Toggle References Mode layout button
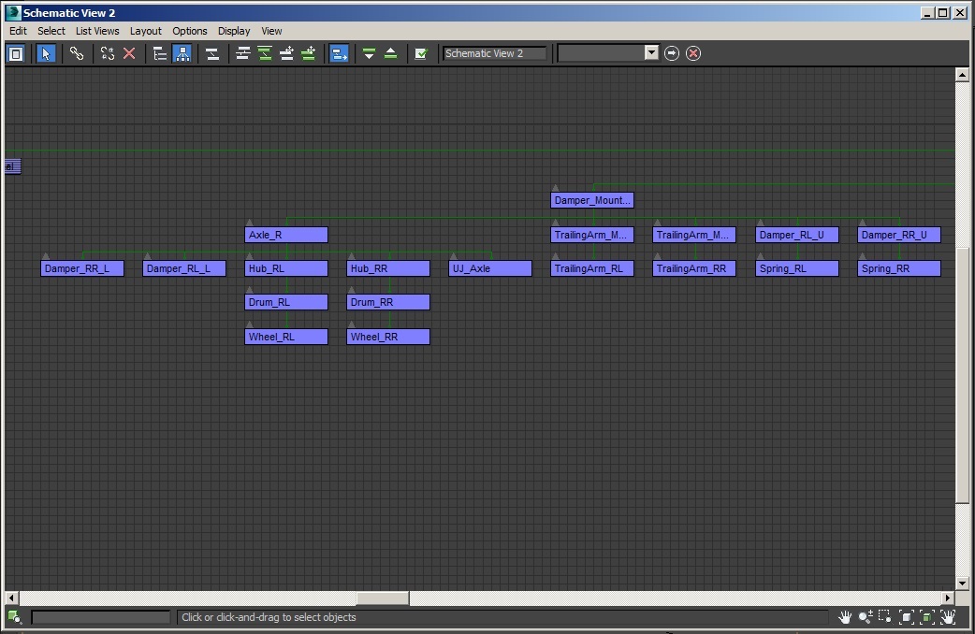The image size is (975, 634). click(182, 53)
